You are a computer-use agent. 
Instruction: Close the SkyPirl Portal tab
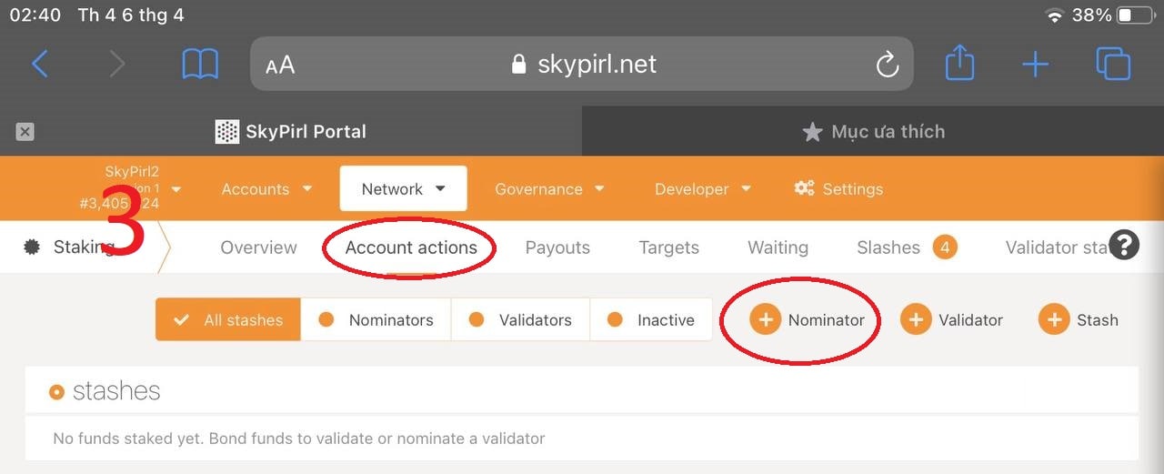(25, 132)
